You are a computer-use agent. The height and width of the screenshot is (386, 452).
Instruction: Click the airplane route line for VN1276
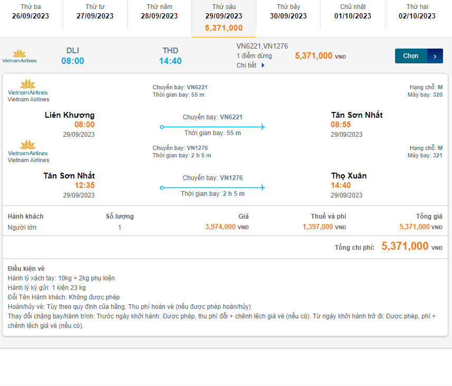213,187
